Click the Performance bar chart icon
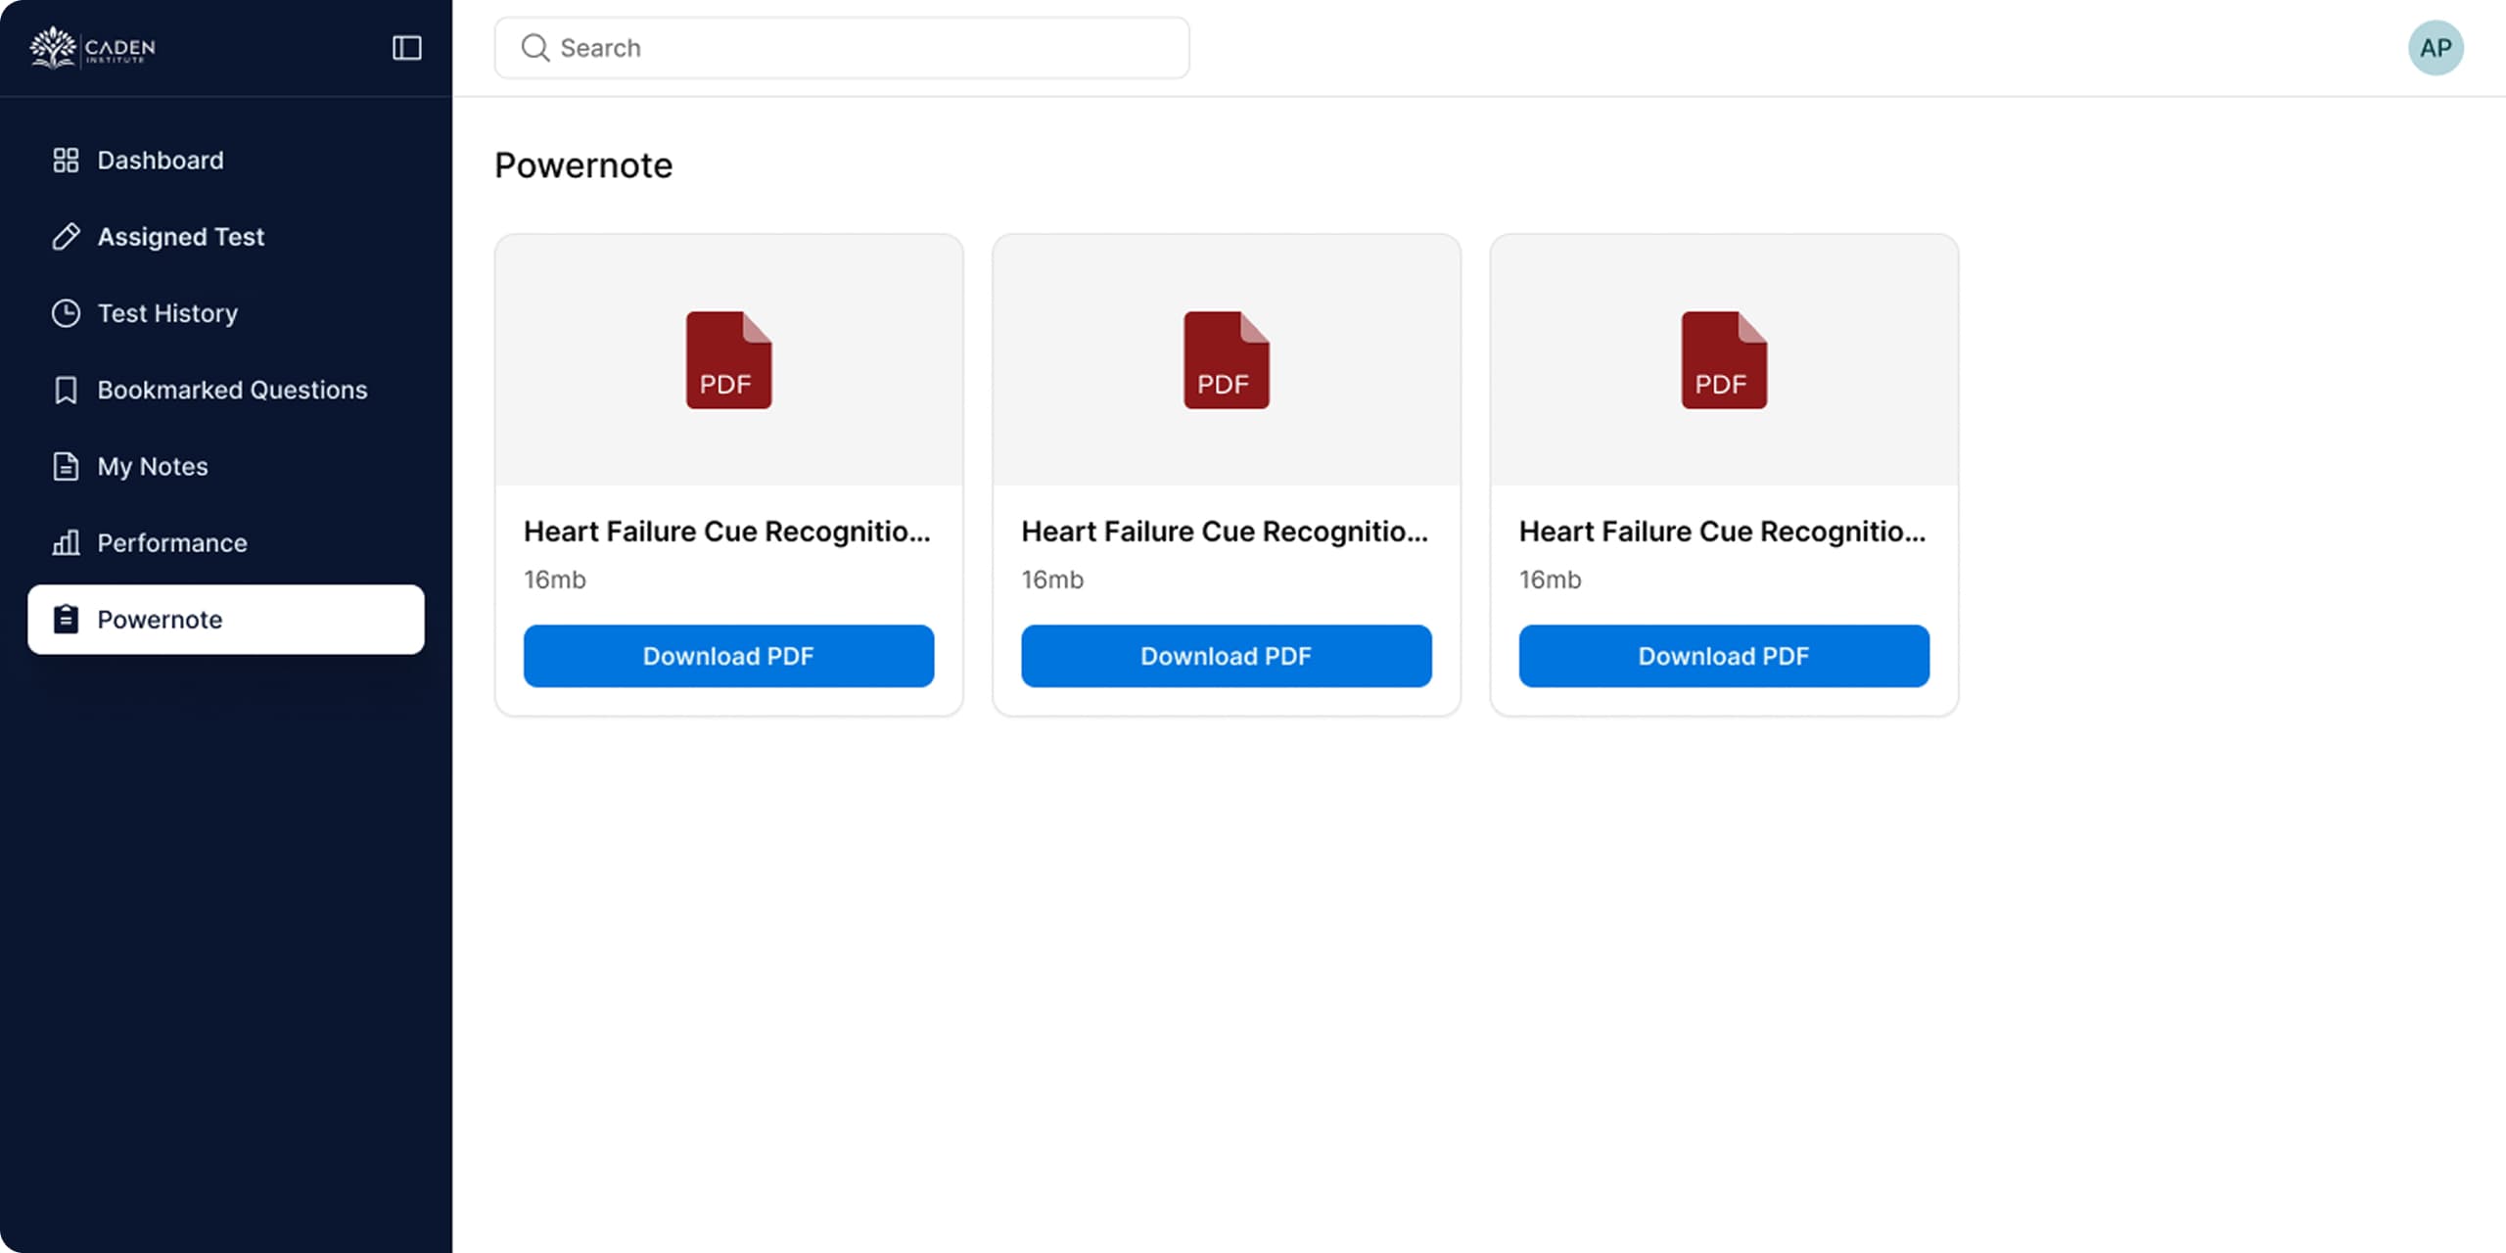The image size is (2506, 1253). point(66,542)
